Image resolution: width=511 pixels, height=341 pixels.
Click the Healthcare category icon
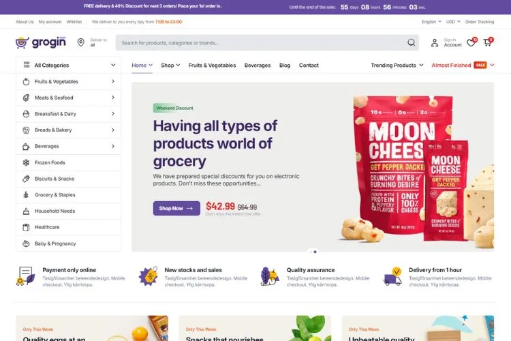26,227
